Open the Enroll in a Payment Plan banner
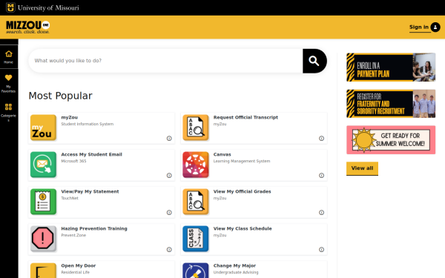This screenshot has height=278, width=445. click(391, 67)
